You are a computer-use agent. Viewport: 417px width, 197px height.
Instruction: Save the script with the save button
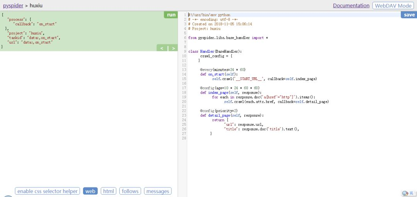(409, 15)
